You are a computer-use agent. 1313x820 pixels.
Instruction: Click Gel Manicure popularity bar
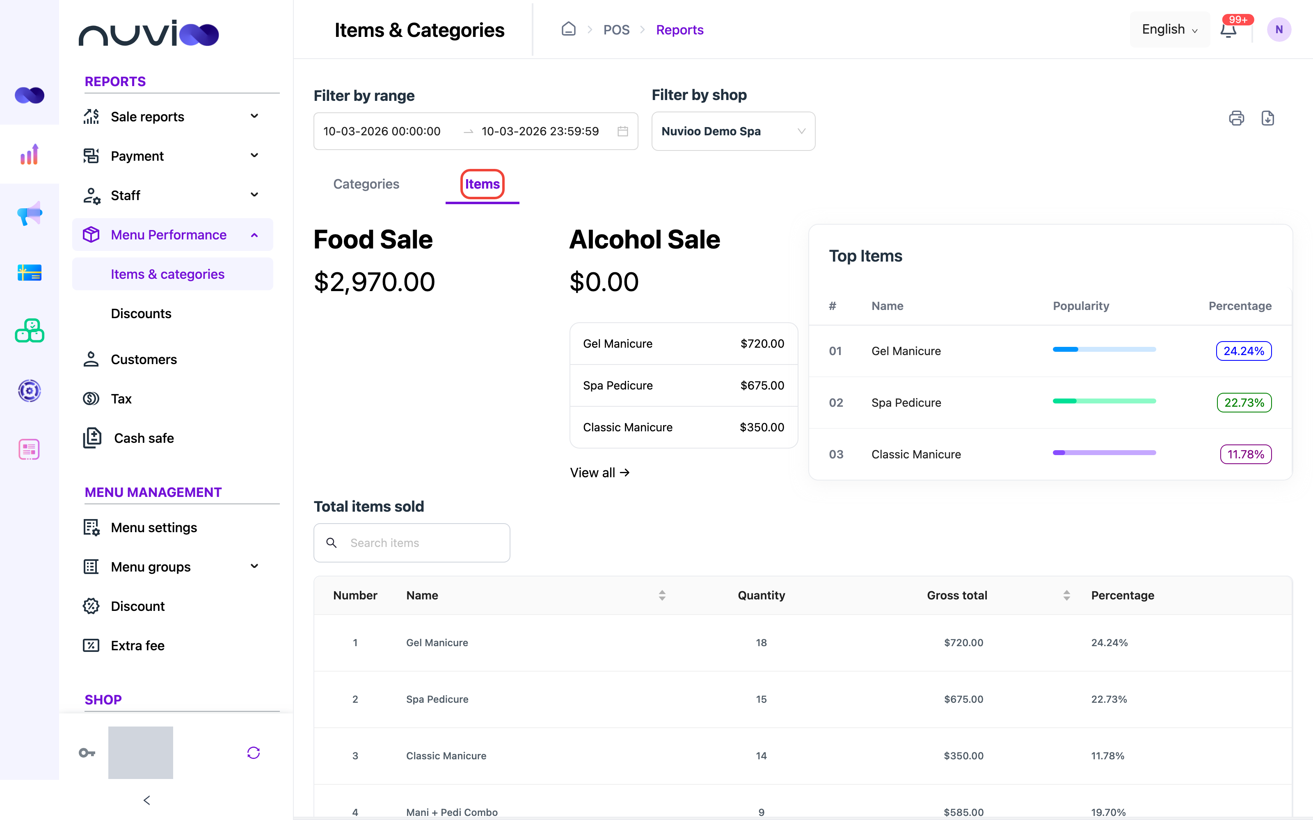coord(1104,350)
